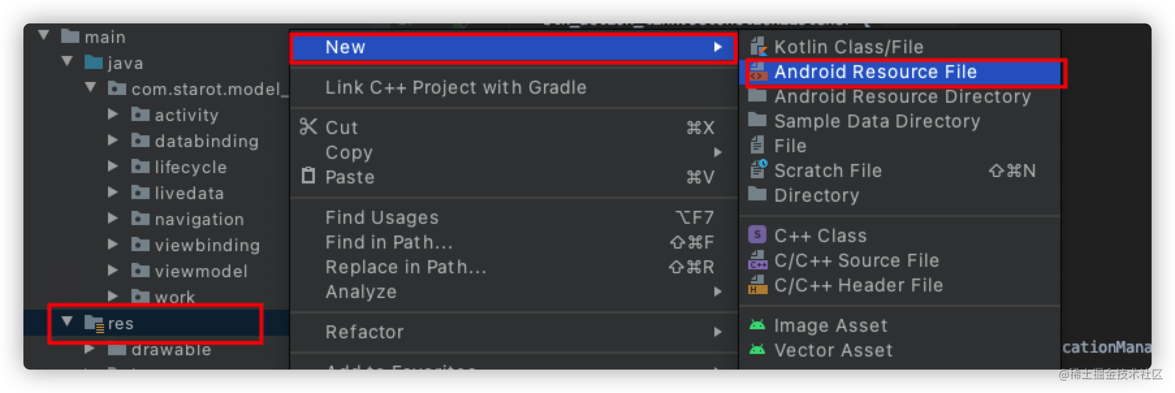
Task: Click the Vector Asset android icon
Action: pyautogui.click(x=757, y=349)
